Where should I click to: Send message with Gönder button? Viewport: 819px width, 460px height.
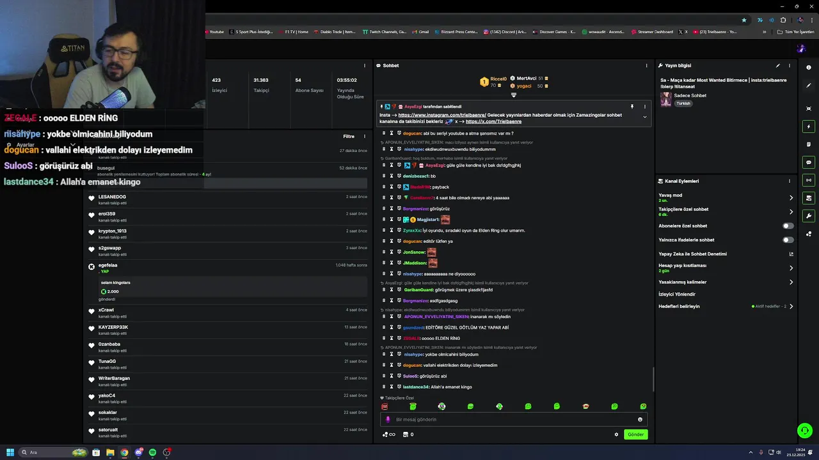tap(635, 434)
